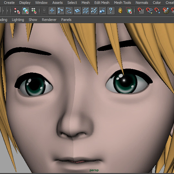Click the dynamics particles mask icon

click(94, 11)
